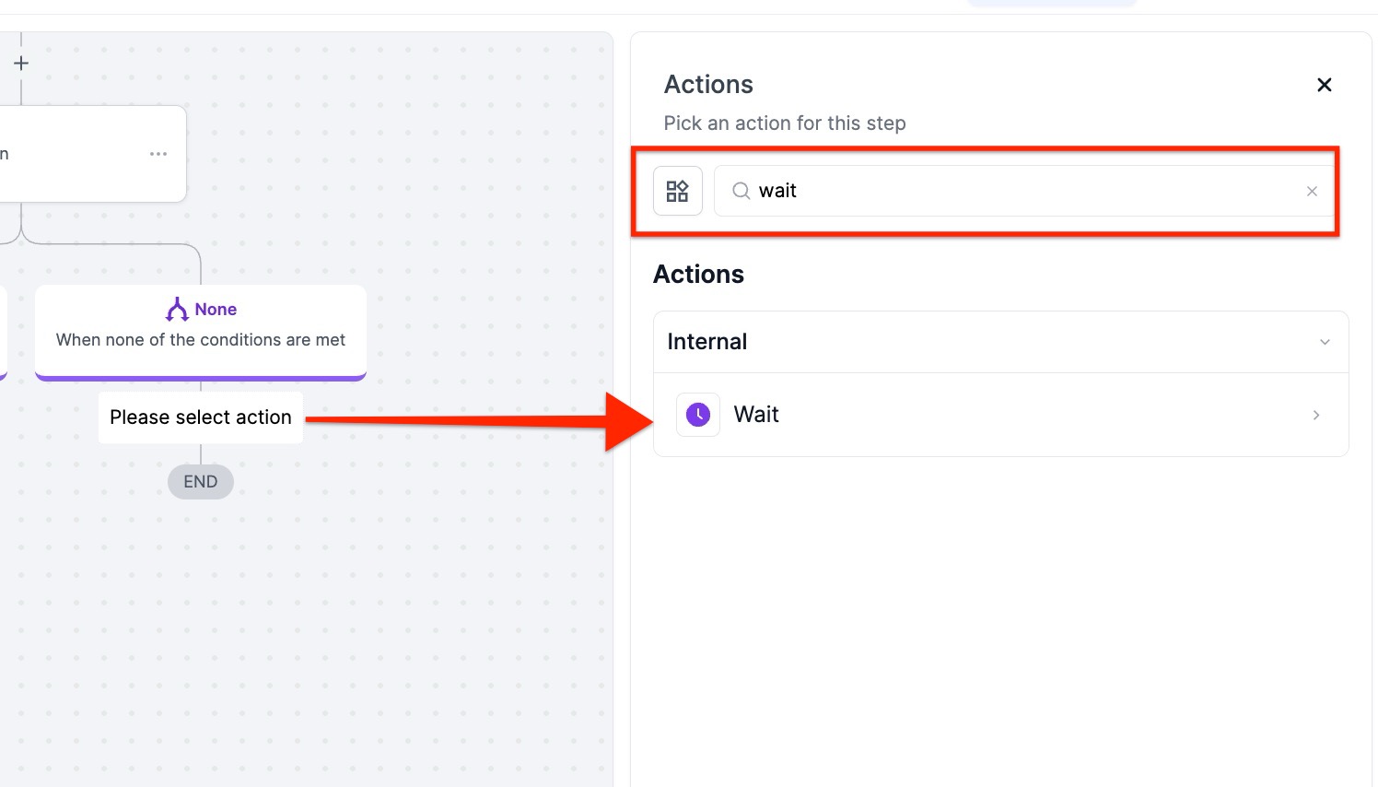Click the magnifier icon in the search box

(741, 191)
